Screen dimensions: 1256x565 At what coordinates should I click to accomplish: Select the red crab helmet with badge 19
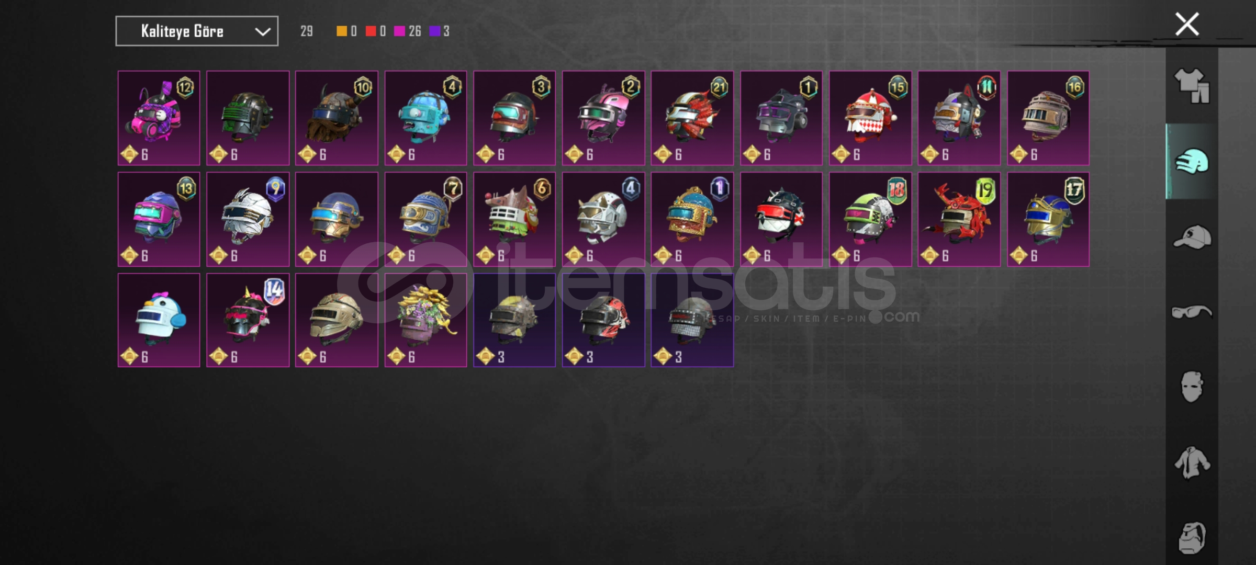pos(959,219)
